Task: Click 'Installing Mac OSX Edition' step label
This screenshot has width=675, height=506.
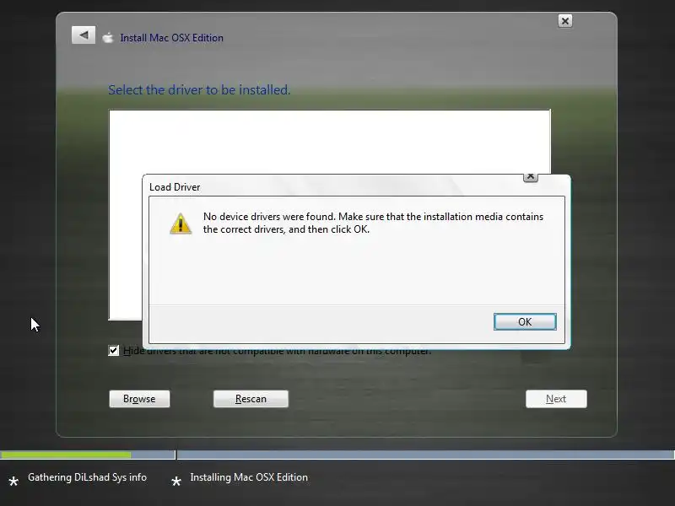Action: point(249,477)
